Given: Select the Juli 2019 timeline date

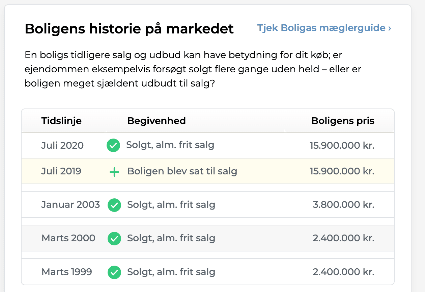Looking at the screenshot, I should tap(61, 171).
